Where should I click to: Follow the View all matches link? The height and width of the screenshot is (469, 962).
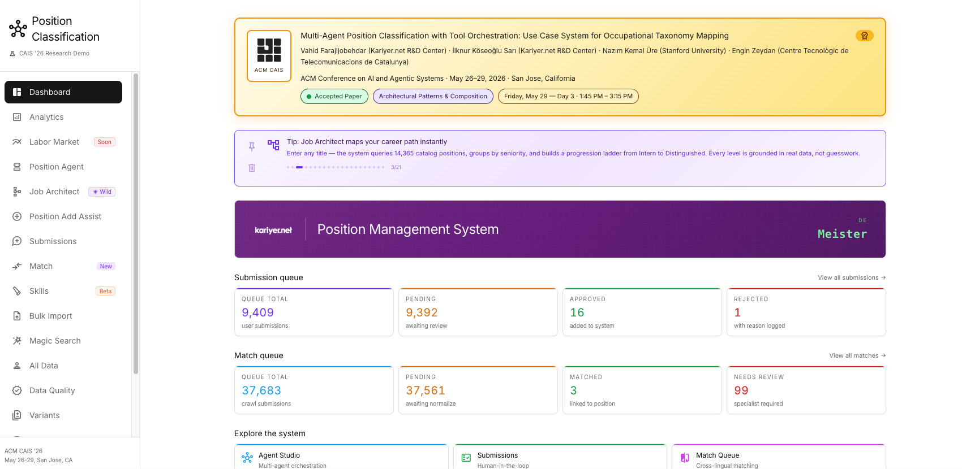857,355
